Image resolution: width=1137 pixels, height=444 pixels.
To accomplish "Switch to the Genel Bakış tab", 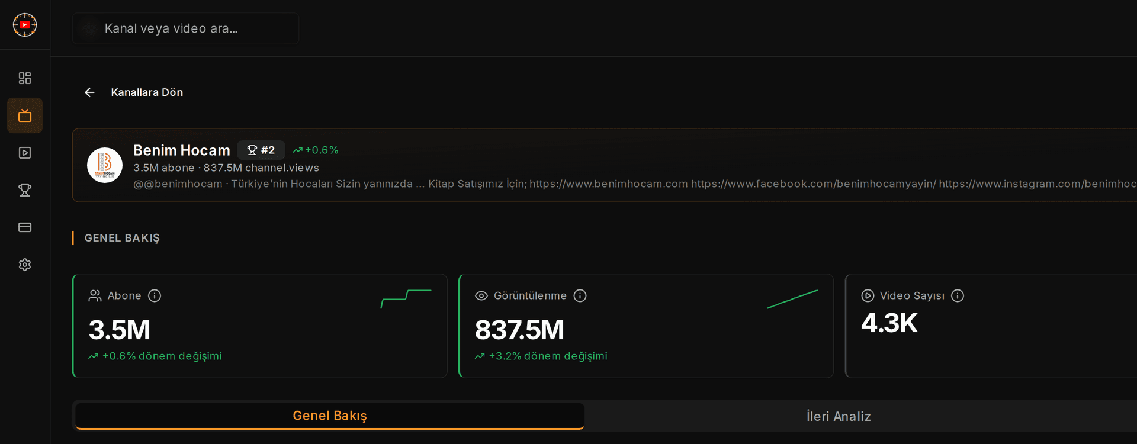I will click(x=330, y=416).
